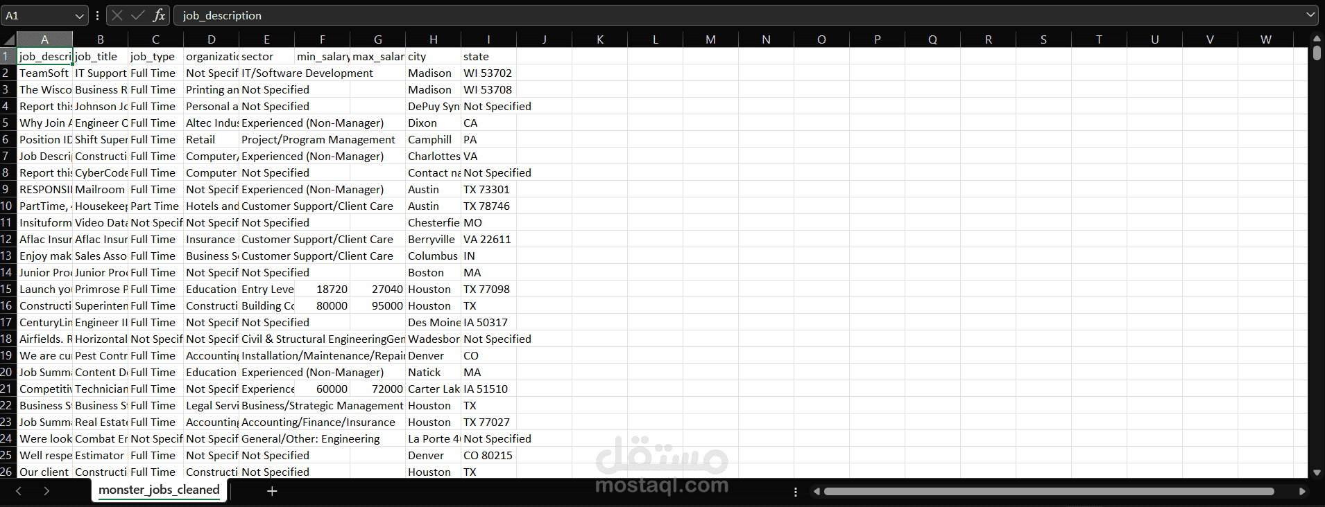Open the Name Box dropdown arrow
This screenshot has width=1325, height=507.
point(79,15)
